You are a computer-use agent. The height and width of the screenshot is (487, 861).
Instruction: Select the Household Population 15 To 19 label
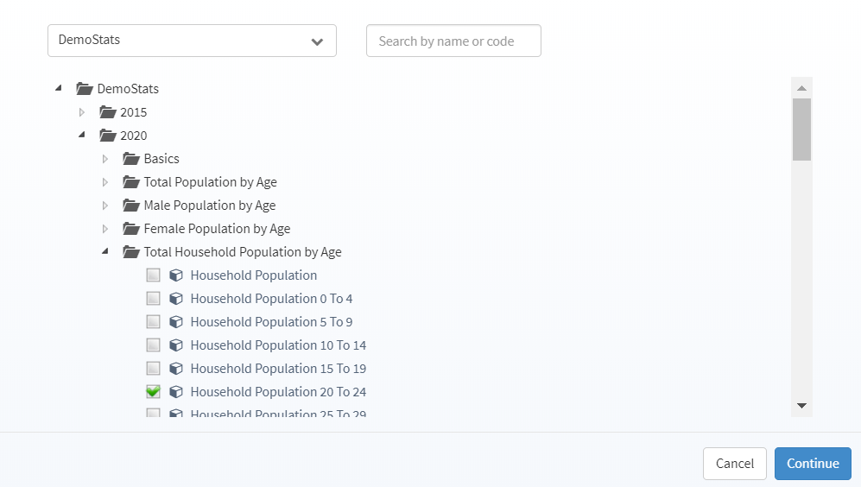(x=278, y=369)
